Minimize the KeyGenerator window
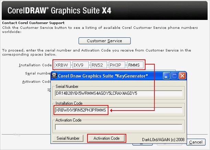Image resolution: width=210 pixels, height=150 pixels. 166,76
